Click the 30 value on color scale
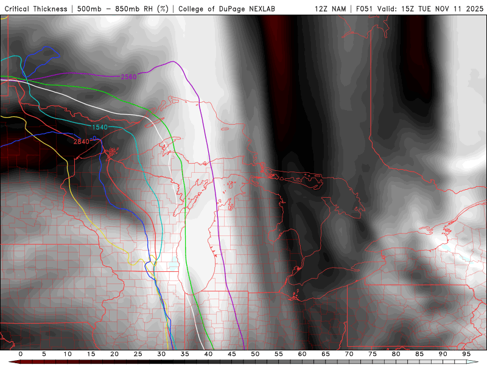The image size is (487, 365). (161, 354)
